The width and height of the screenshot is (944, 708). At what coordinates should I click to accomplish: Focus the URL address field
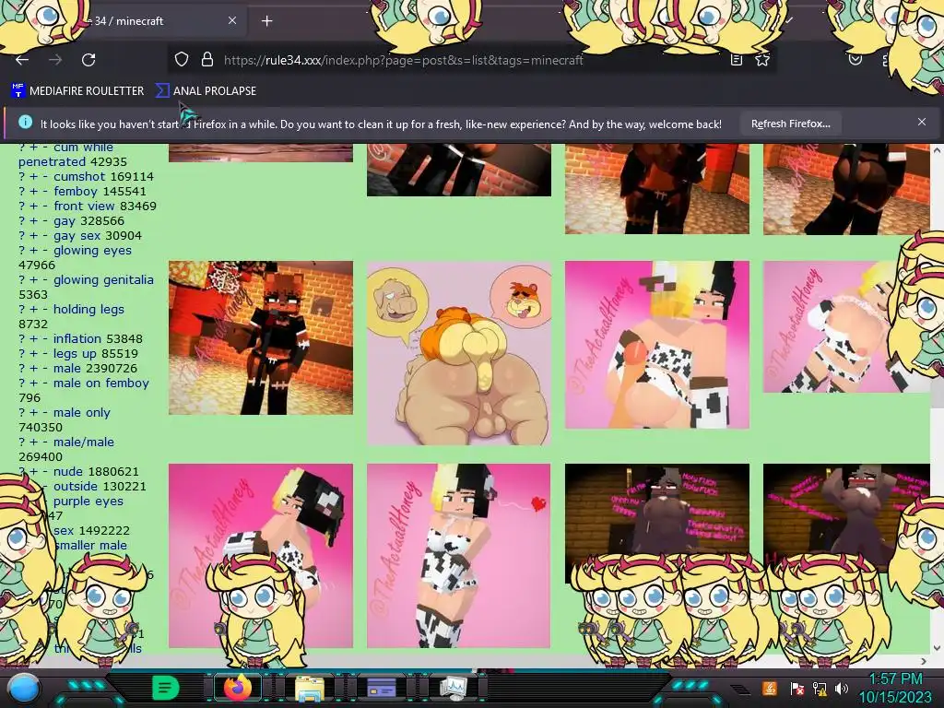404,60
